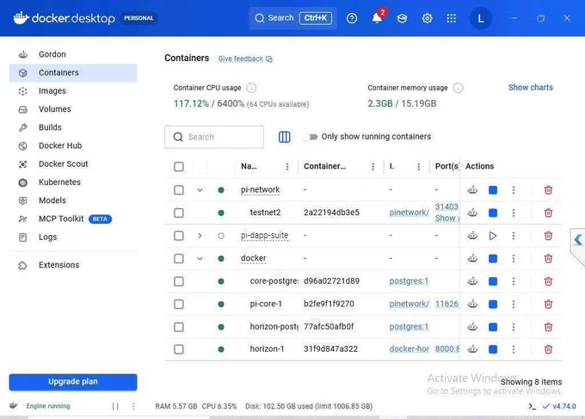Open the Container ID column options menu
The height and width of the screenshot is (419, 585).
coord(373,166)
